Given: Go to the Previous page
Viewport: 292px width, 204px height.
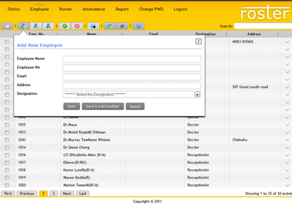Looking at the screenshot, I should click(27, 193).
